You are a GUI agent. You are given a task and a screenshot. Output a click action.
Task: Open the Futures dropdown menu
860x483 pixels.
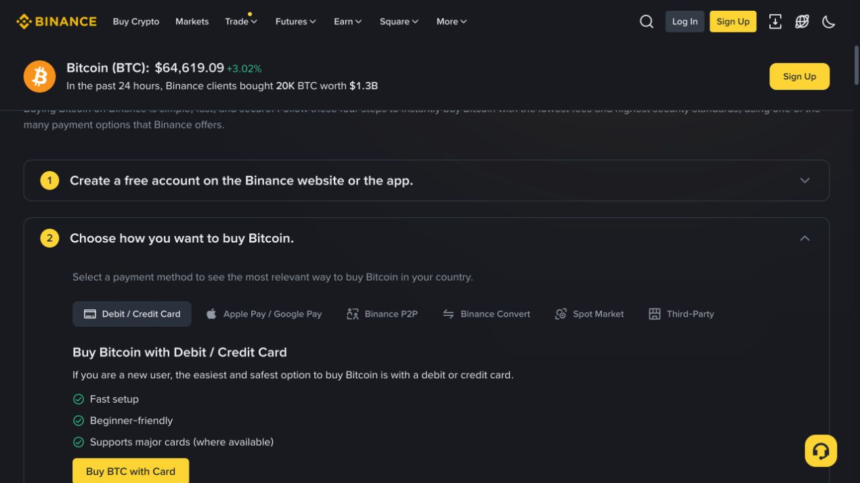tap(296, 22)
